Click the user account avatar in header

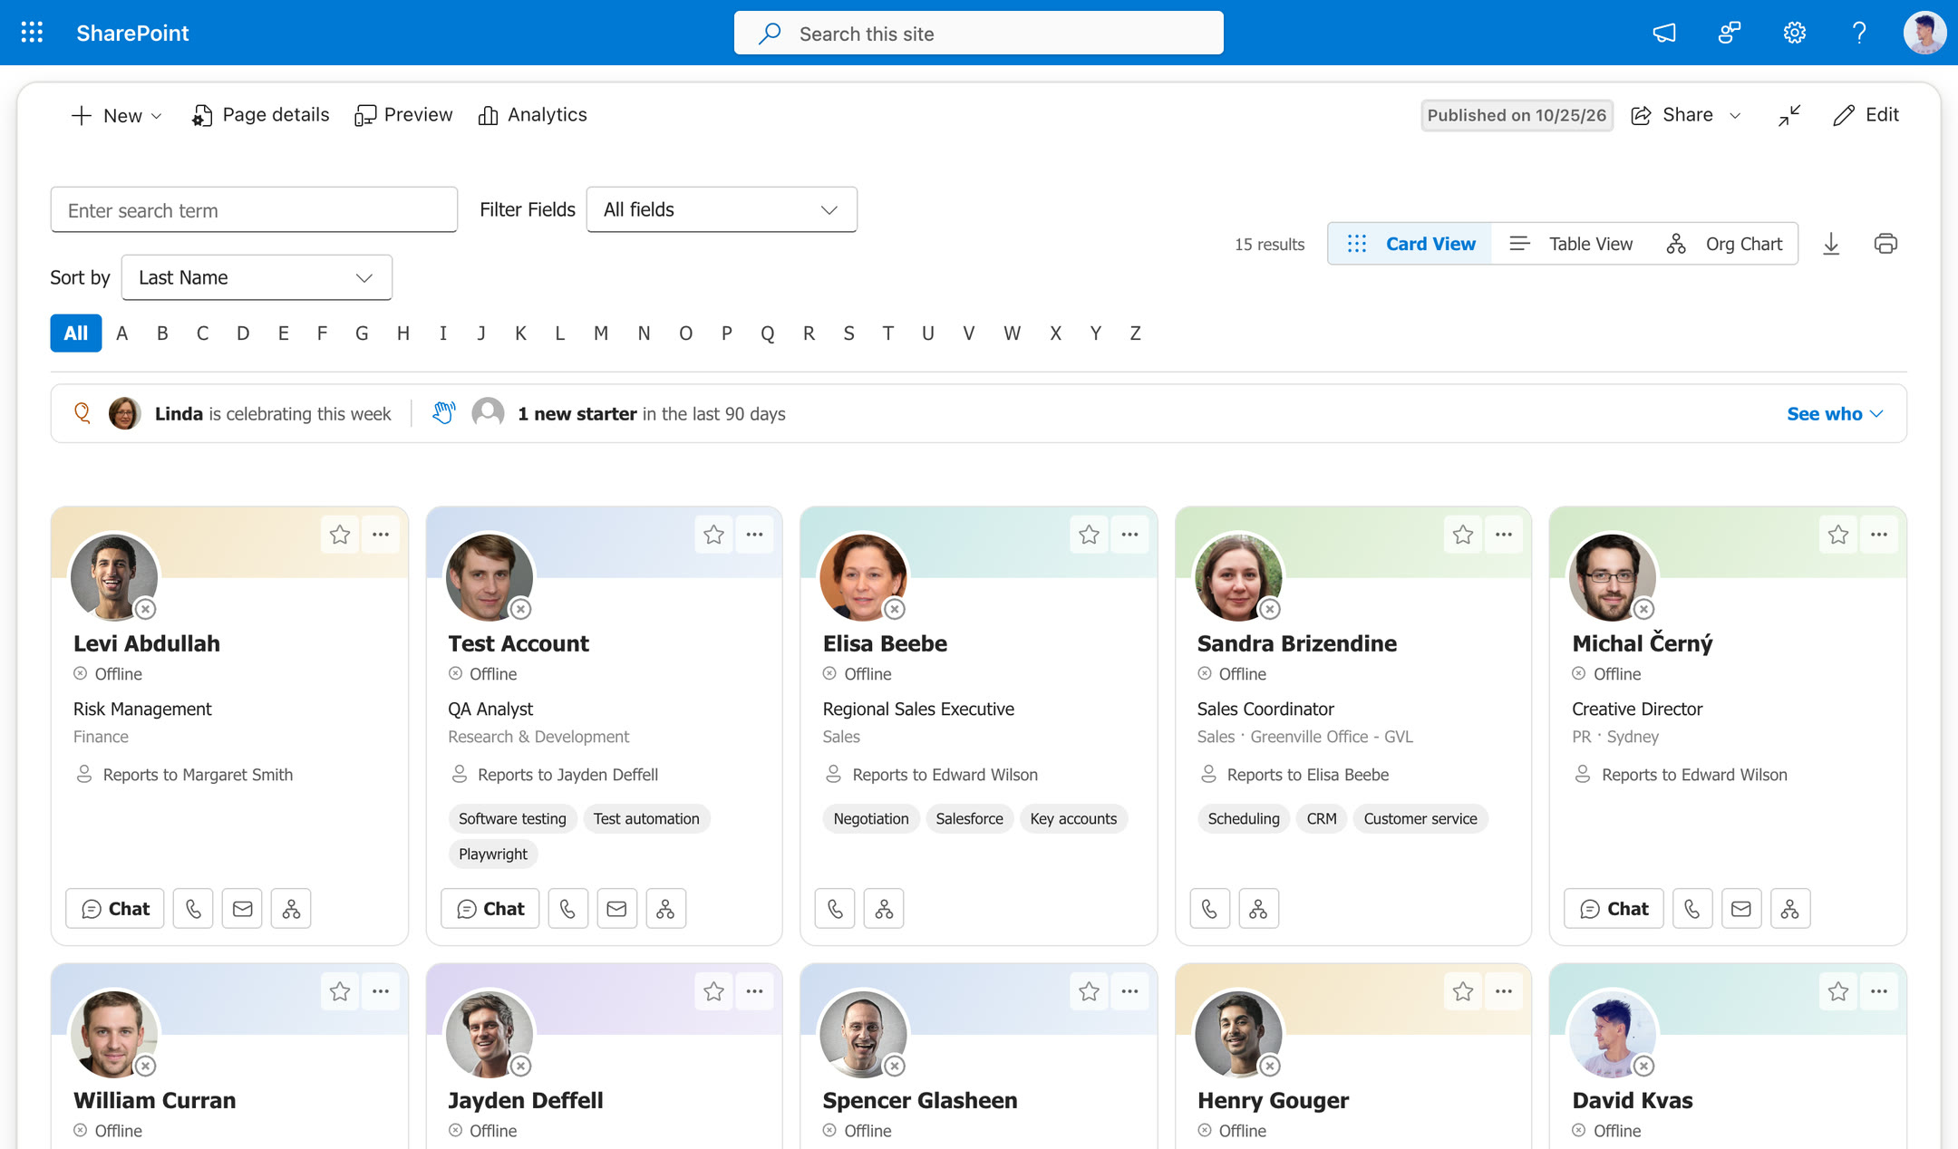[x=1924, y=33]
